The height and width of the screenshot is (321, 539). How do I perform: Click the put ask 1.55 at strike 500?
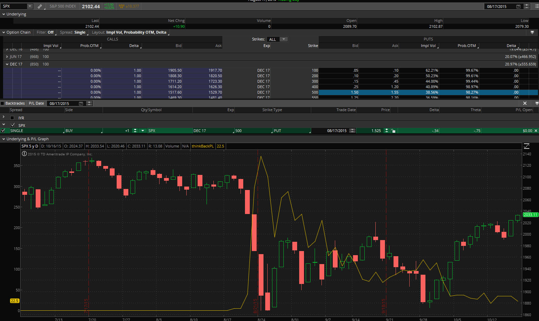pos(395,92)
